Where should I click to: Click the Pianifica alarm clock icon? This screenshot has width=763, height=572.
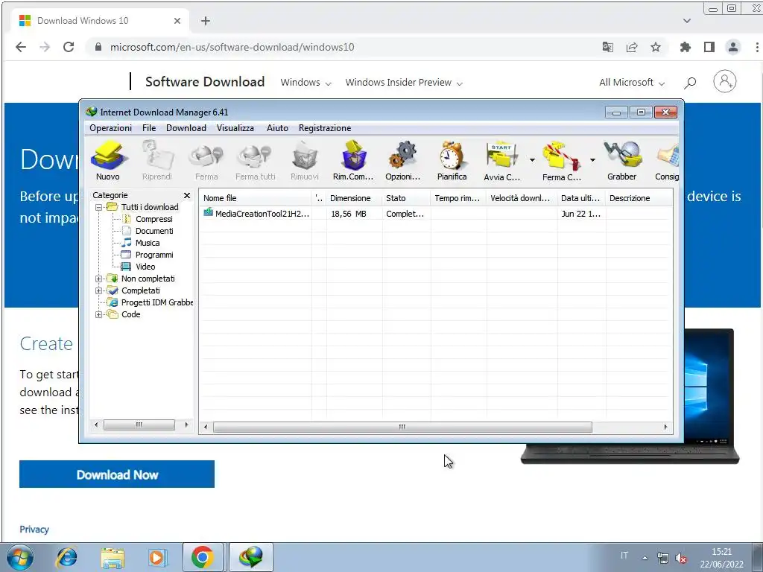(x=452, y=161)
